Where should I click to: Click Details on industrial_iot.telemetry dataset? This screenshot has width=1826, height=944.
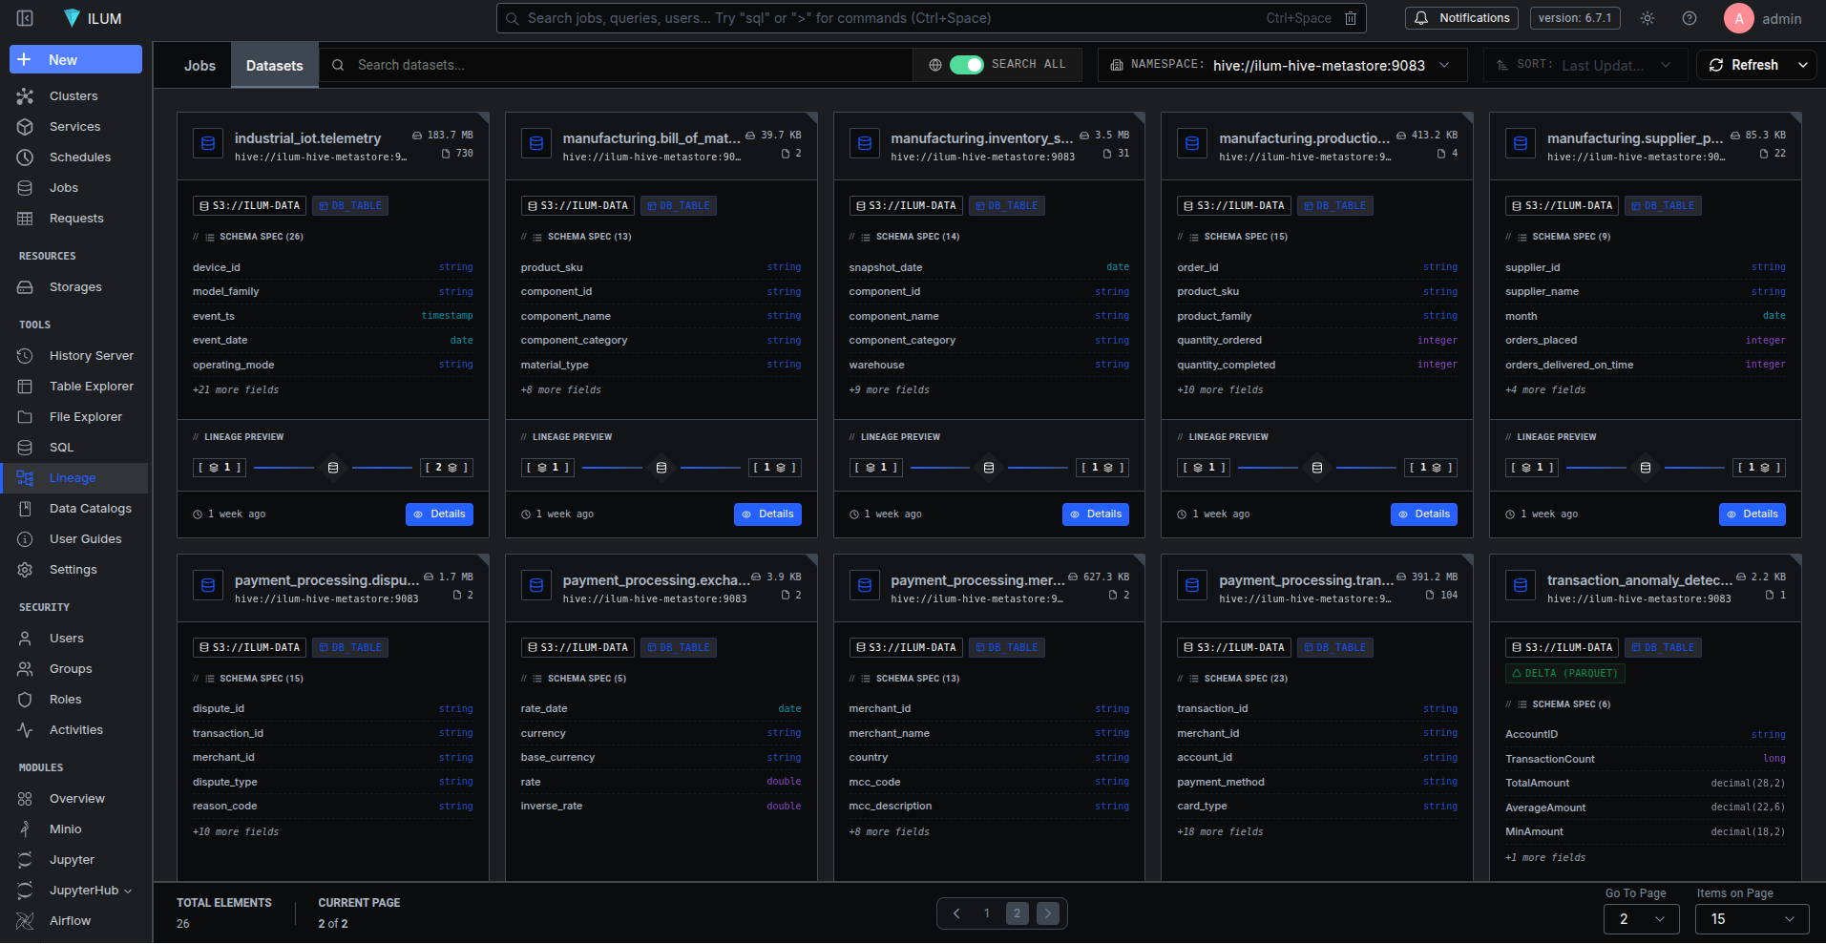point(439,514)
